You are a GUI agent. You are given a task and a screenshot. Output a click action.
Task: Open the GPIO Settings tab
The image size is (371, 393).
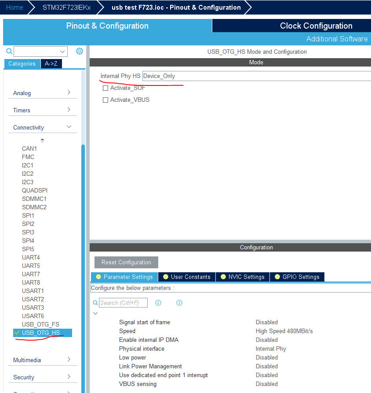coord(297,277)
